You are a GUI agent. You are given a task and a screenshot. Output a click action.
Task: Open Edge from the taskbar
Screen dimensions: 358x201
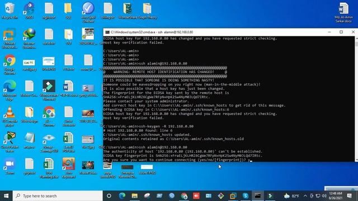click(x=122, y=196)
